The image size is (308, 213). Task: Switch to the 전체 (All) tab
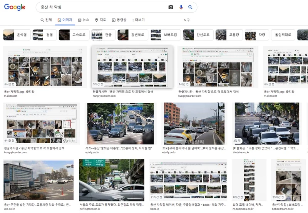pos(46,20)
